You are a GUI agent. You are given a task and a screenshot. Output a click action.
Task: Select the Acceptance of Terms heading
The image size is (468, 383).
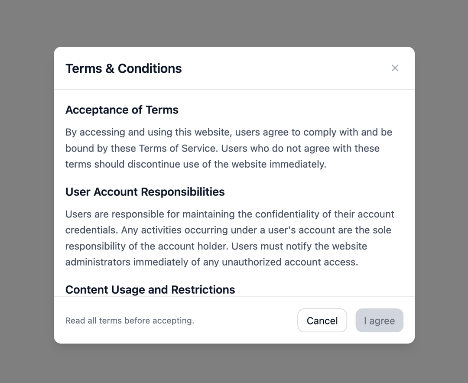122,110
